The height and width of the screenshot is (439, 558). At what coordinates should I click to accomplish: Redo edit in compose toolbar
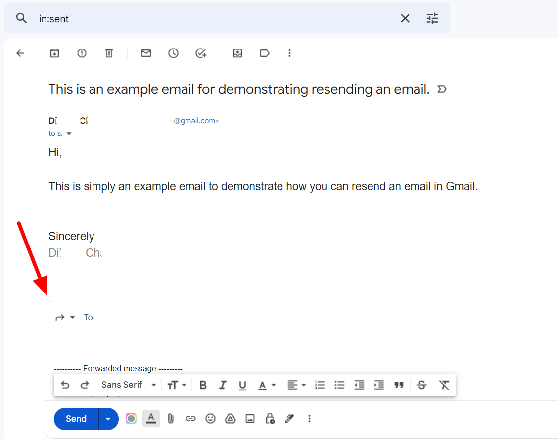85,385
